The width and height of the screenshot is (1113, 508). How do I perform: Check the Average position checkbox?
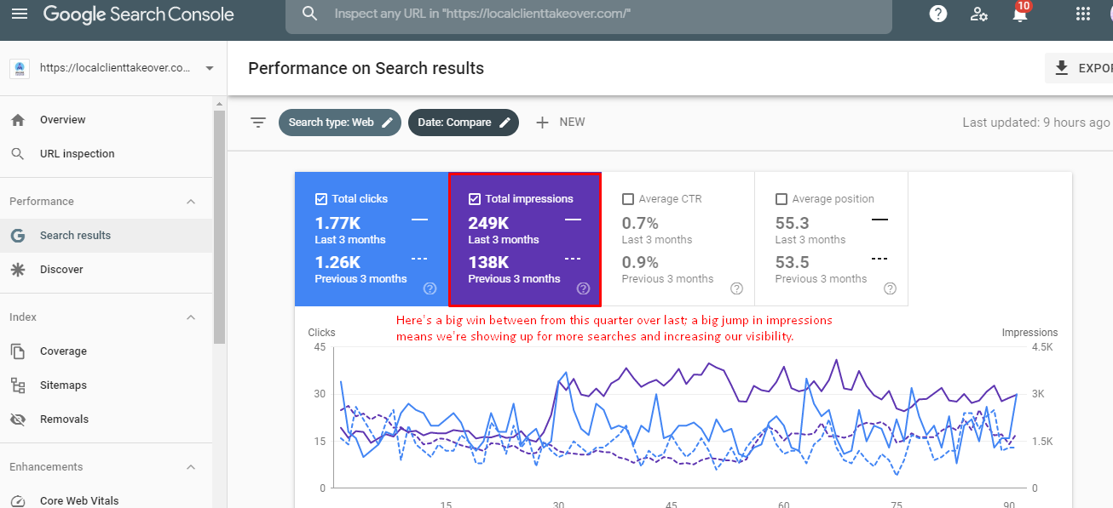(x=781, y=199)
